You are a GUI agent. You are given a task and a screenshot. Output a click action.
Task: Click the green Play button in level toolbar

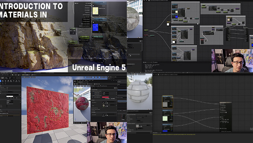click(x=23, y=75)
